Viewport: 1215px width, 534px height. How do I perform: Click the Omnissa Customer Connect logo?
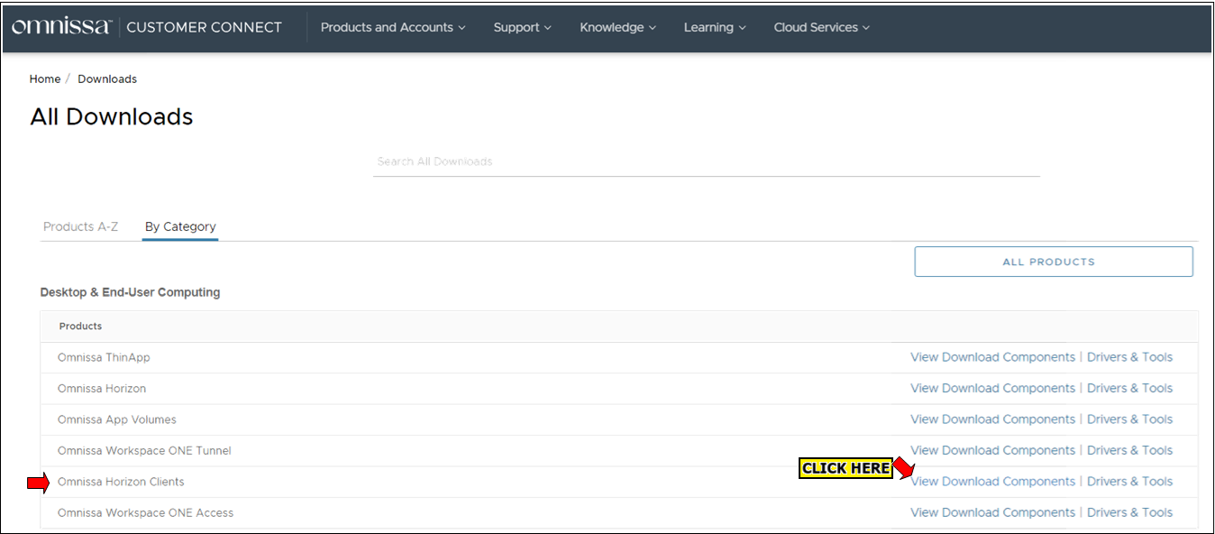point(147,27)
